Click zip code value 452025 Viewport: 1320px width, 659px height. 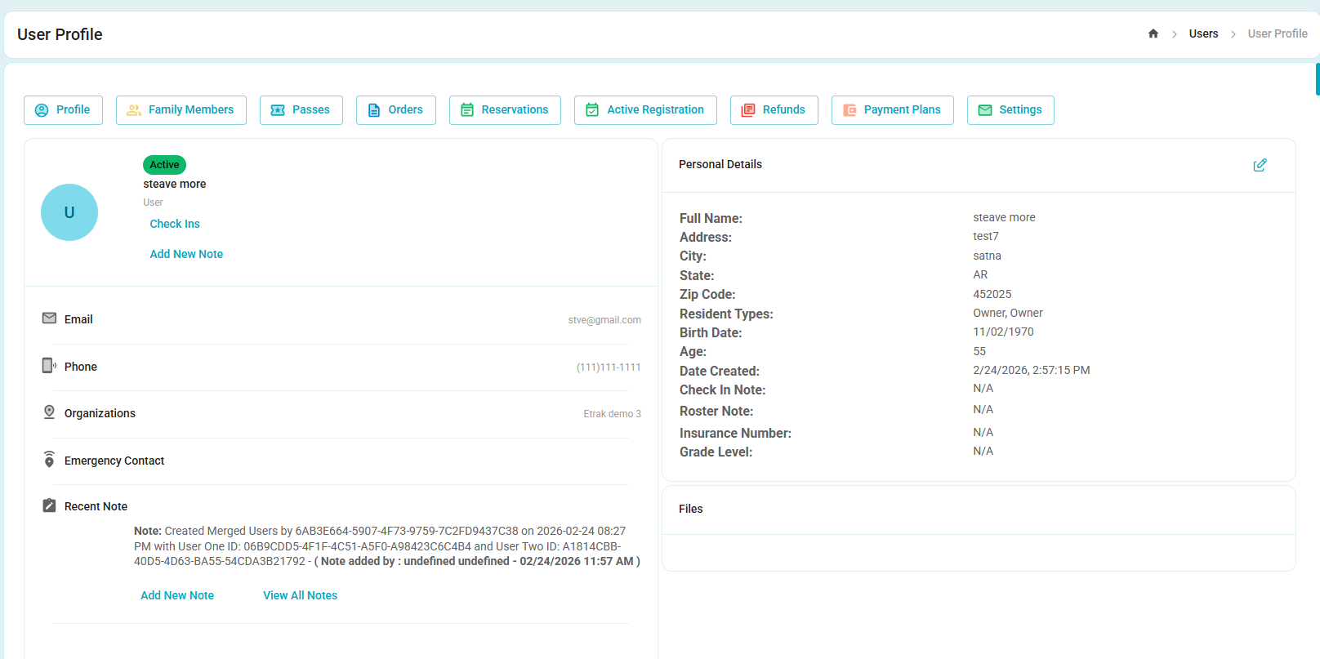[992, 294]
